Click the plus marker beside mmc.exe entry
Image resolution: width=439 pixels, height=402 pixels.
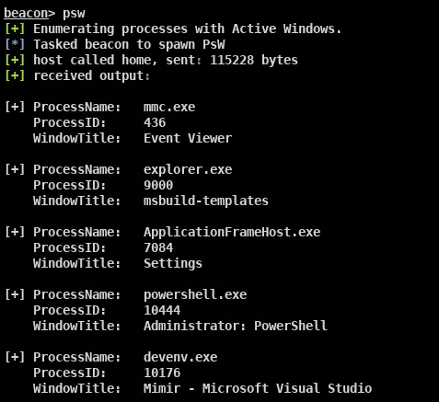(15, 107)
